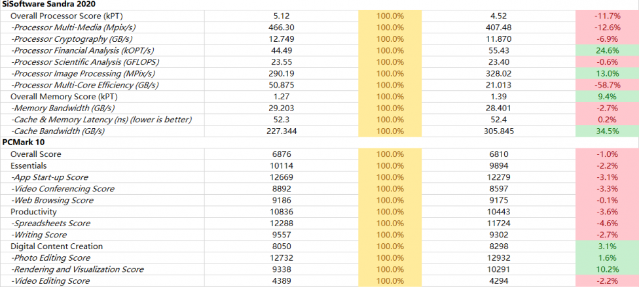Screen dimensions: 639x287
Task: Select the PCMark Overall Score label
Action: click(36, 154)
